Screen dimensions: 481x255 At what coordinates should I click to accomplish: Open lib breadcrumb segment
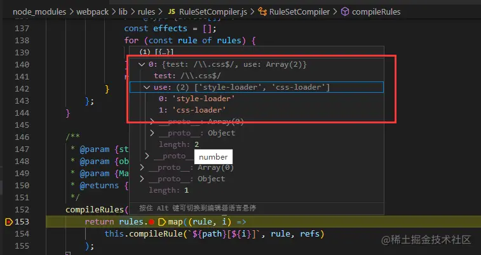coord(123,11)
